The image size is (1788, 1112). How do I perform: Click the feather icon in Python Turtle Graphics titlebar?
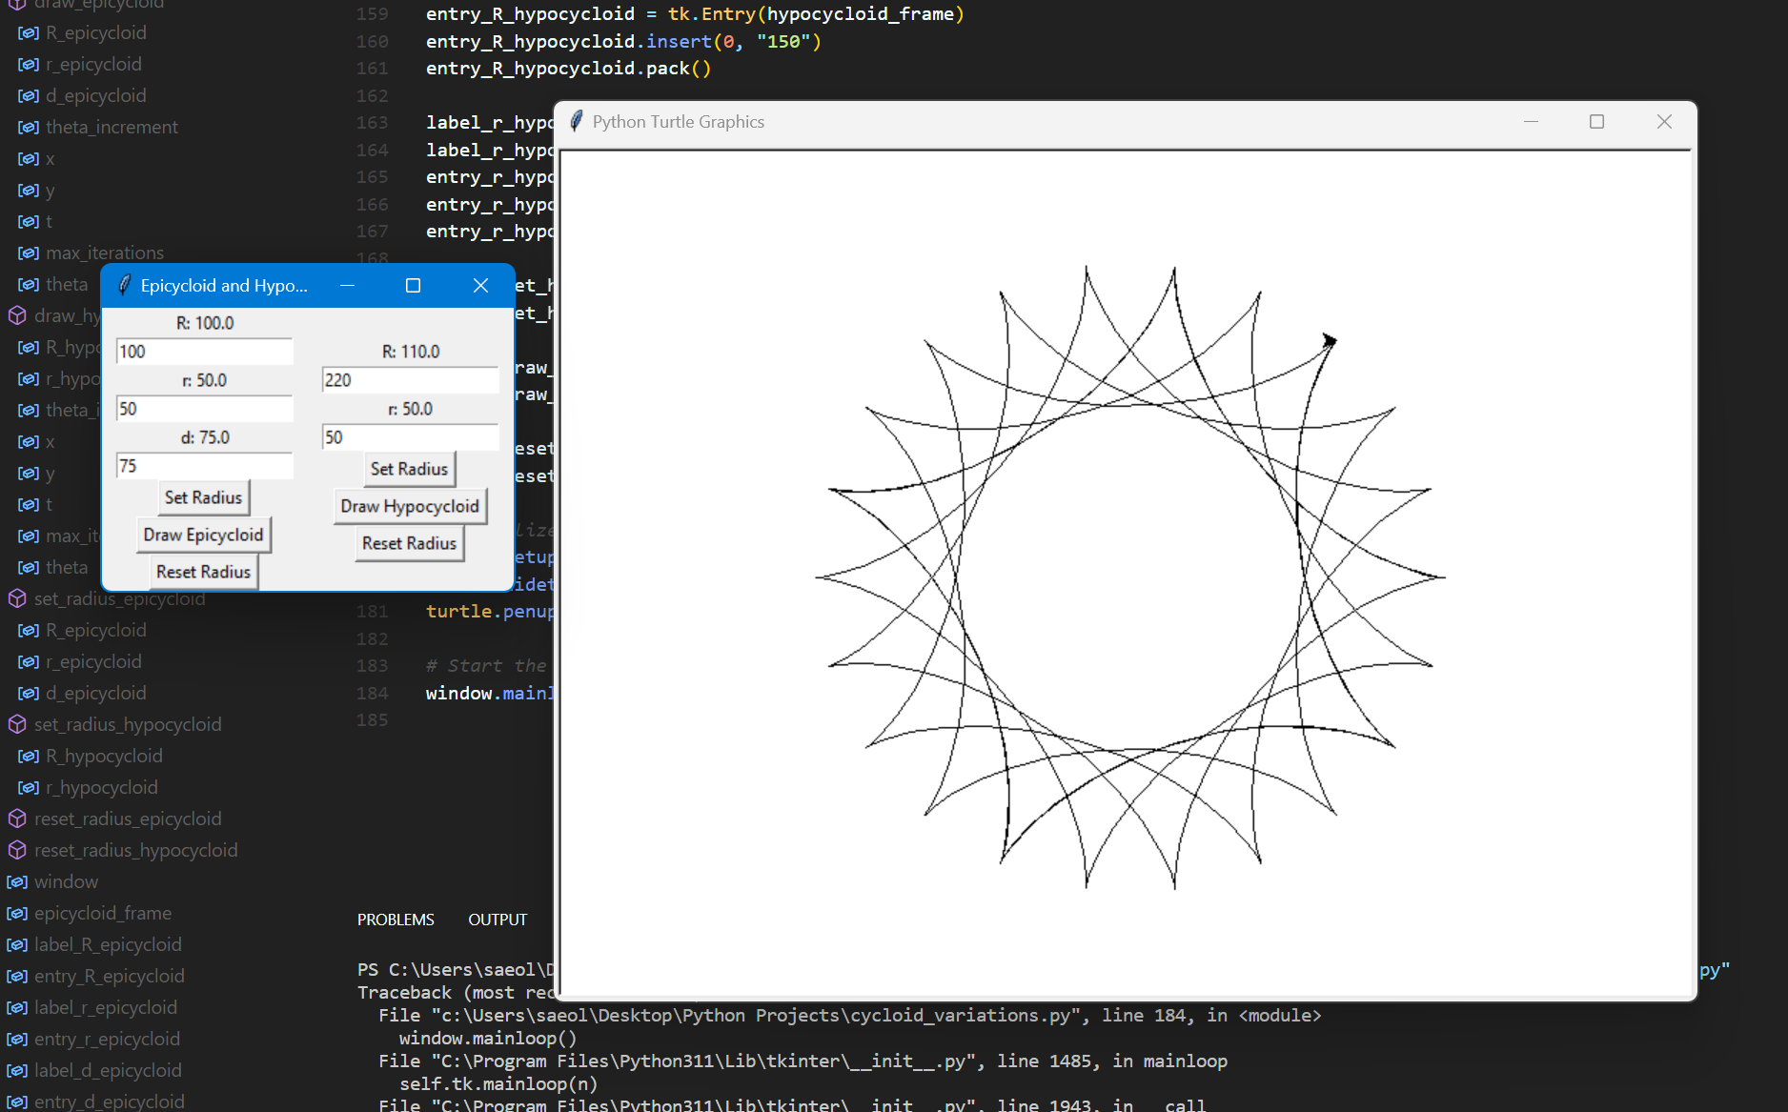coord(576,121)
